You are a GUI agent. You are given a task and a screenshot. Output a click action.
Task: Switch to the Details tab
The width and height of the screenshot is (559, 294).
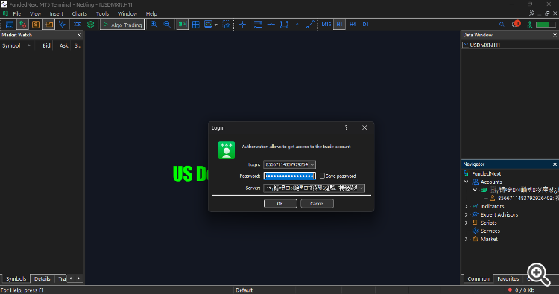tap(42, 278)
